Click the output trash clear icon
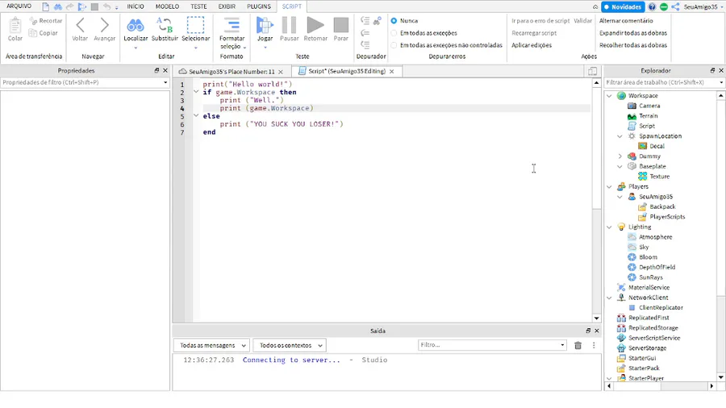The height and width of the screenshot is (408, 726). pos(578,346)
